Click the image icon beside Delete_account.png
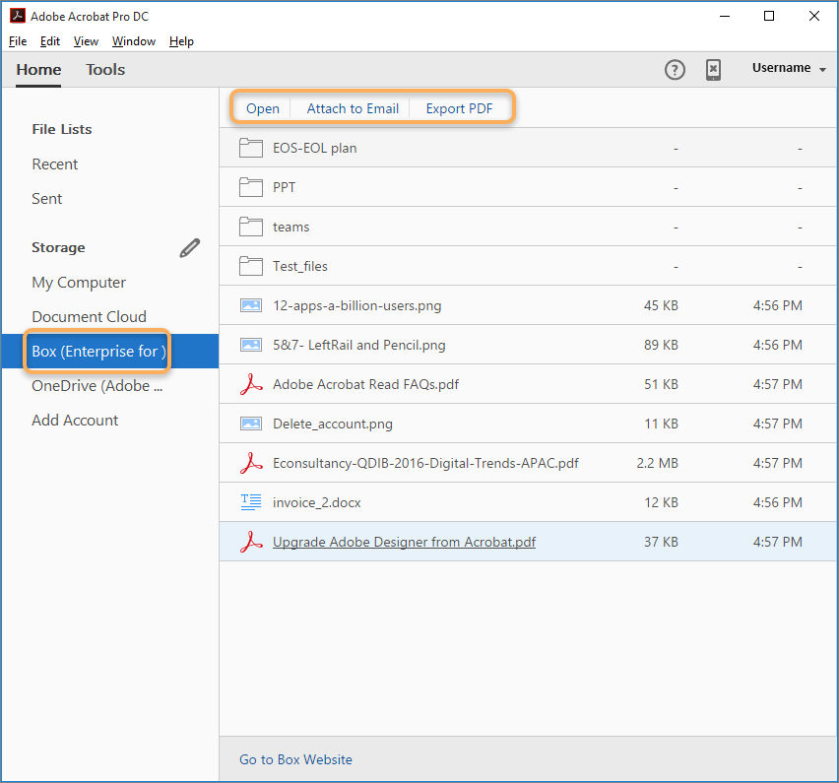Viewport: 839px width, 783px height. coord(251,424)
